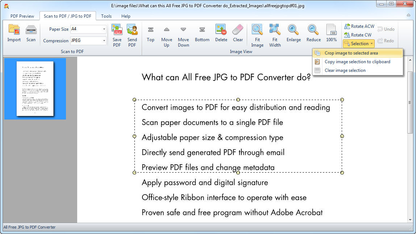The image size is (416, 234).
Task: Click the right-middle selection handle
Action: (x=342, y=136)
